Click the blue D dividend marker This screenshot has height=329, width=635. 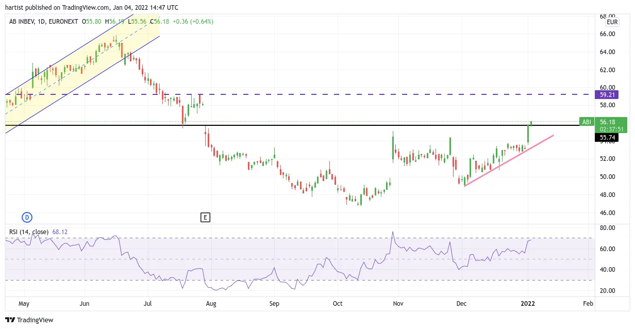27,217
